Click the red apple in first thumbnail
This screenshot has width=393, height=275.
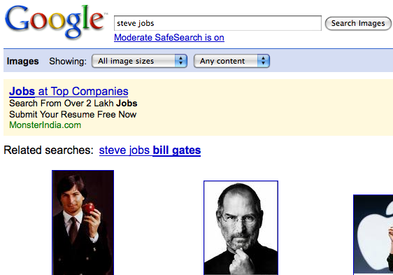click(x=89, y=209)
